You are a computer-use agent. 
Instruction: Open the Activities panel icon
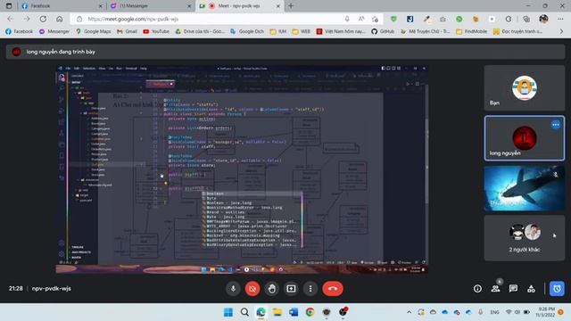[x=532, y=289]
